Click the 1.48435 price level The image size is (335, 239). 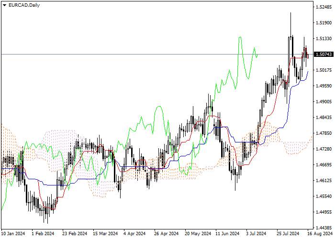coord(324,118)
